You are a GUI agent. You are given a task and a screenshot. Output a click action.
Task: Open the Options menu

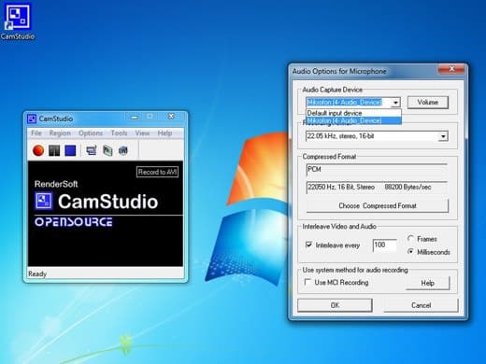[91, 133]
